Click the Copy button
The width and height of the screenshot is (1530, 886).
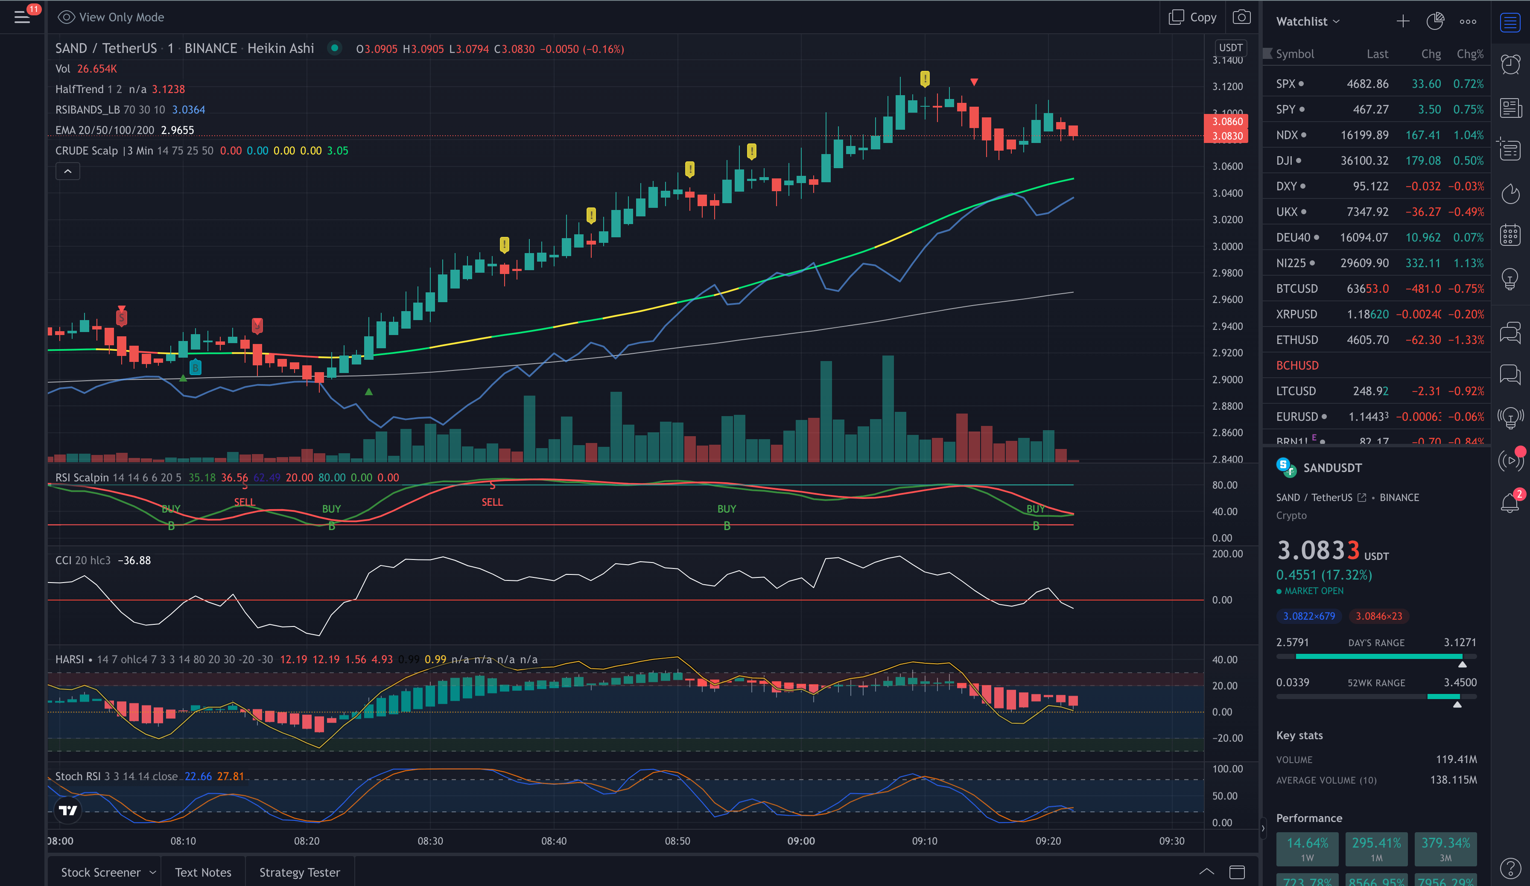tap(1193, 17)
